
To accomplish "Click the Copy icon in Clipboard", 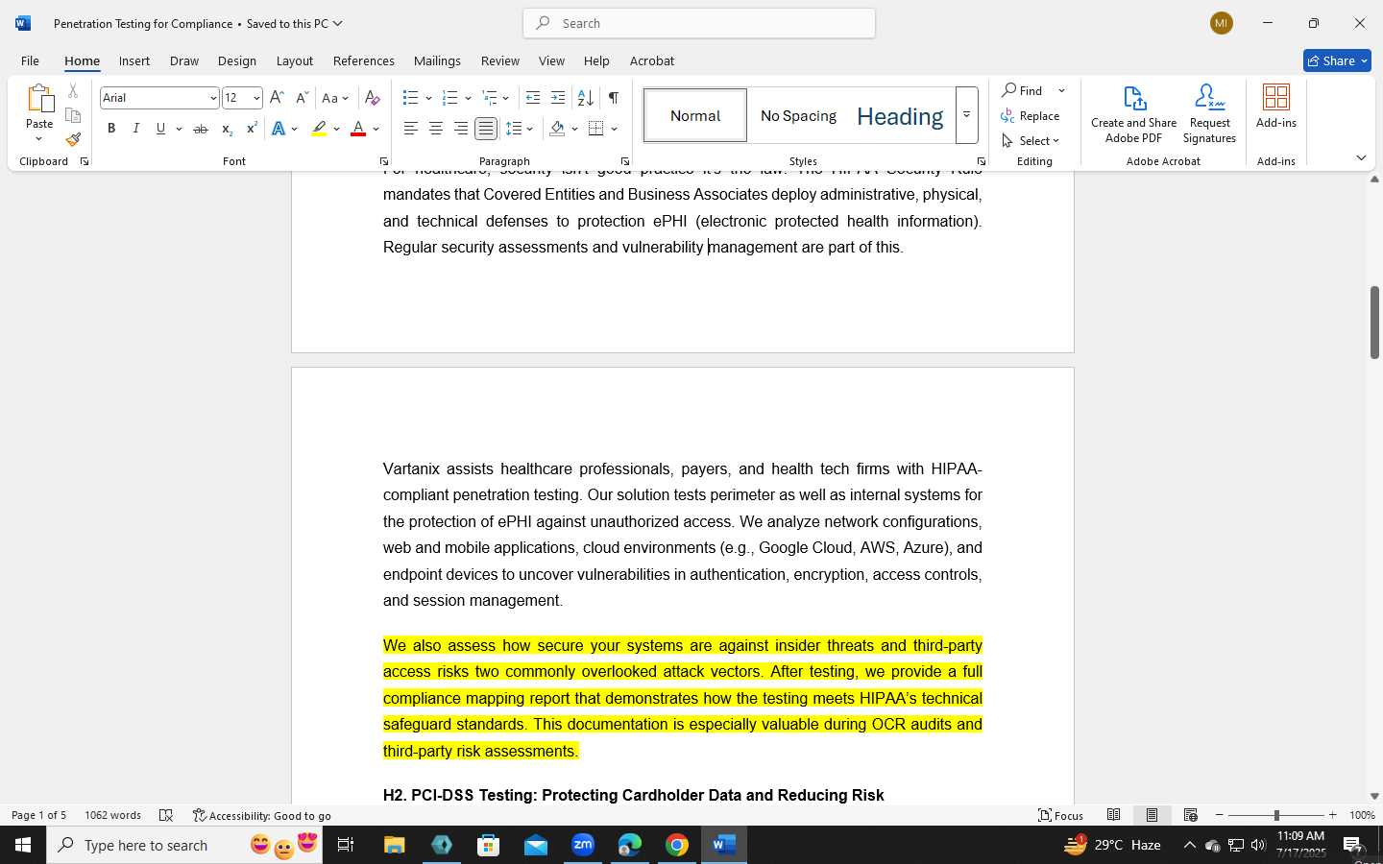I will [x=73, y=115].
